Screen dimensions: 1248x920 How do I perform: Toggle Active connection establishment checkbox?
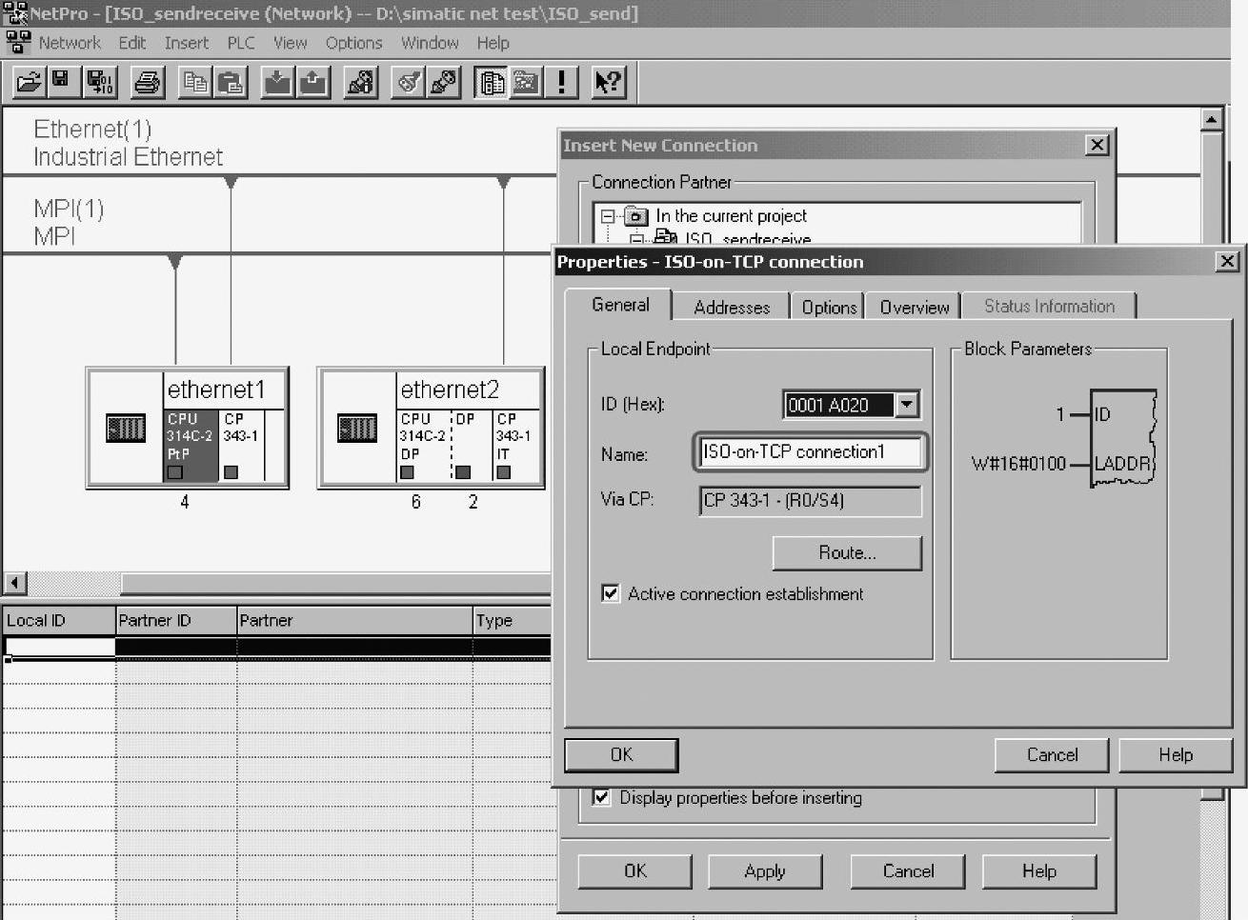[x=611, y=593]
